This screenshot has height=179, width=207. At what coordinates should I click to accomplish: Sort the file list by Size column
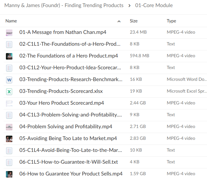coord(133,21)
